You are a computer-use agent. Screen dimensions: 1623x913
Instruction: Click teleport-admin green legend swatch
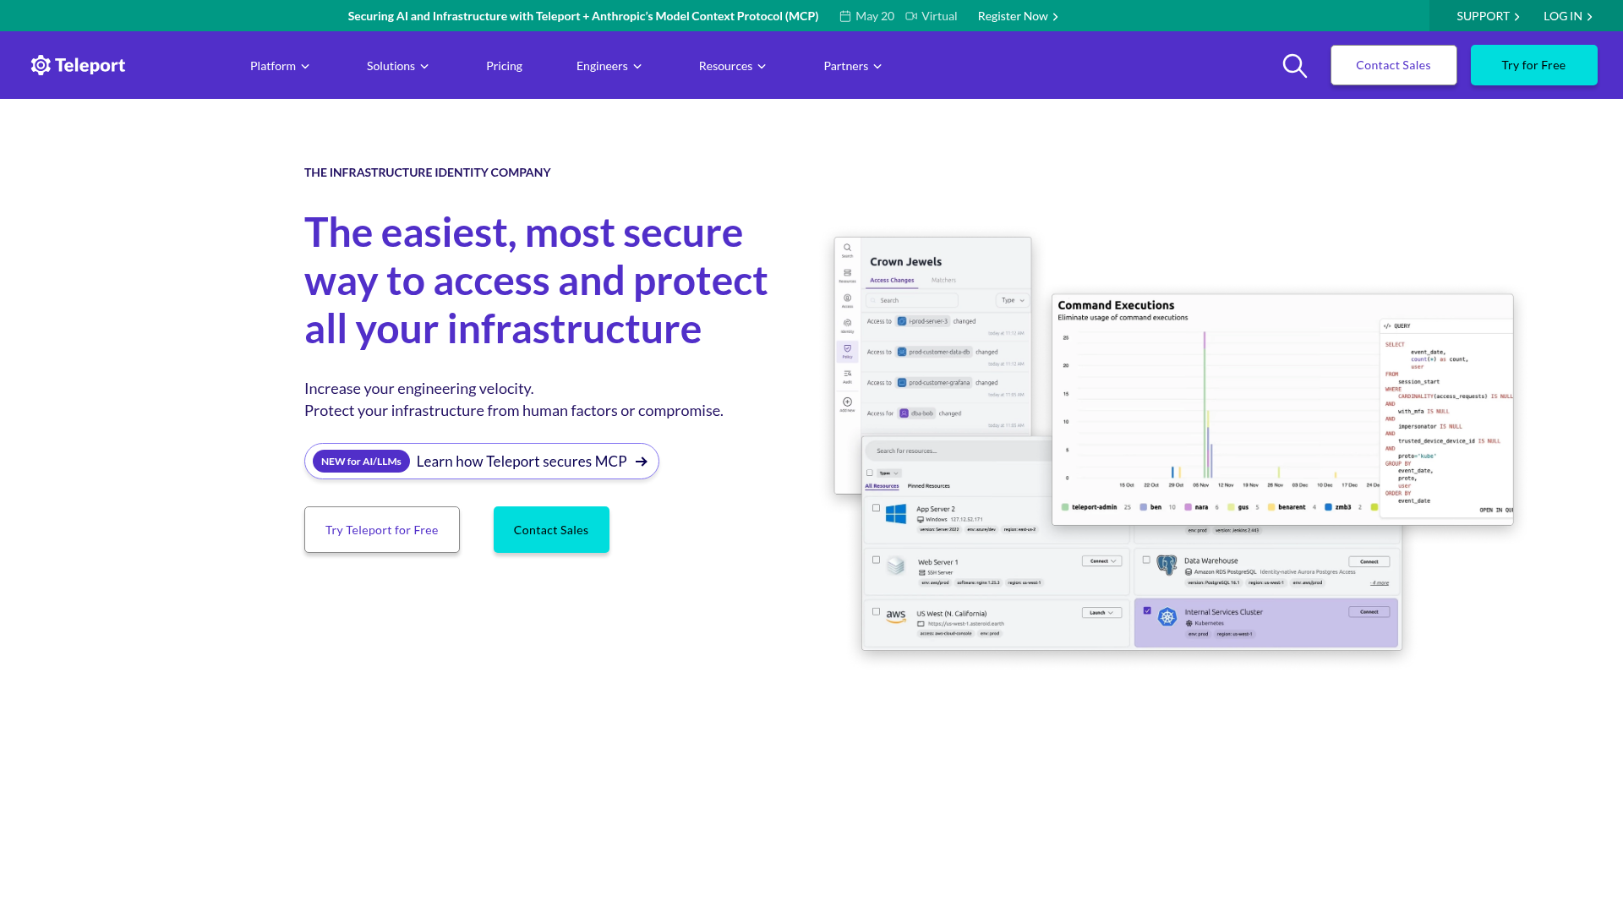coord(1064,507)
